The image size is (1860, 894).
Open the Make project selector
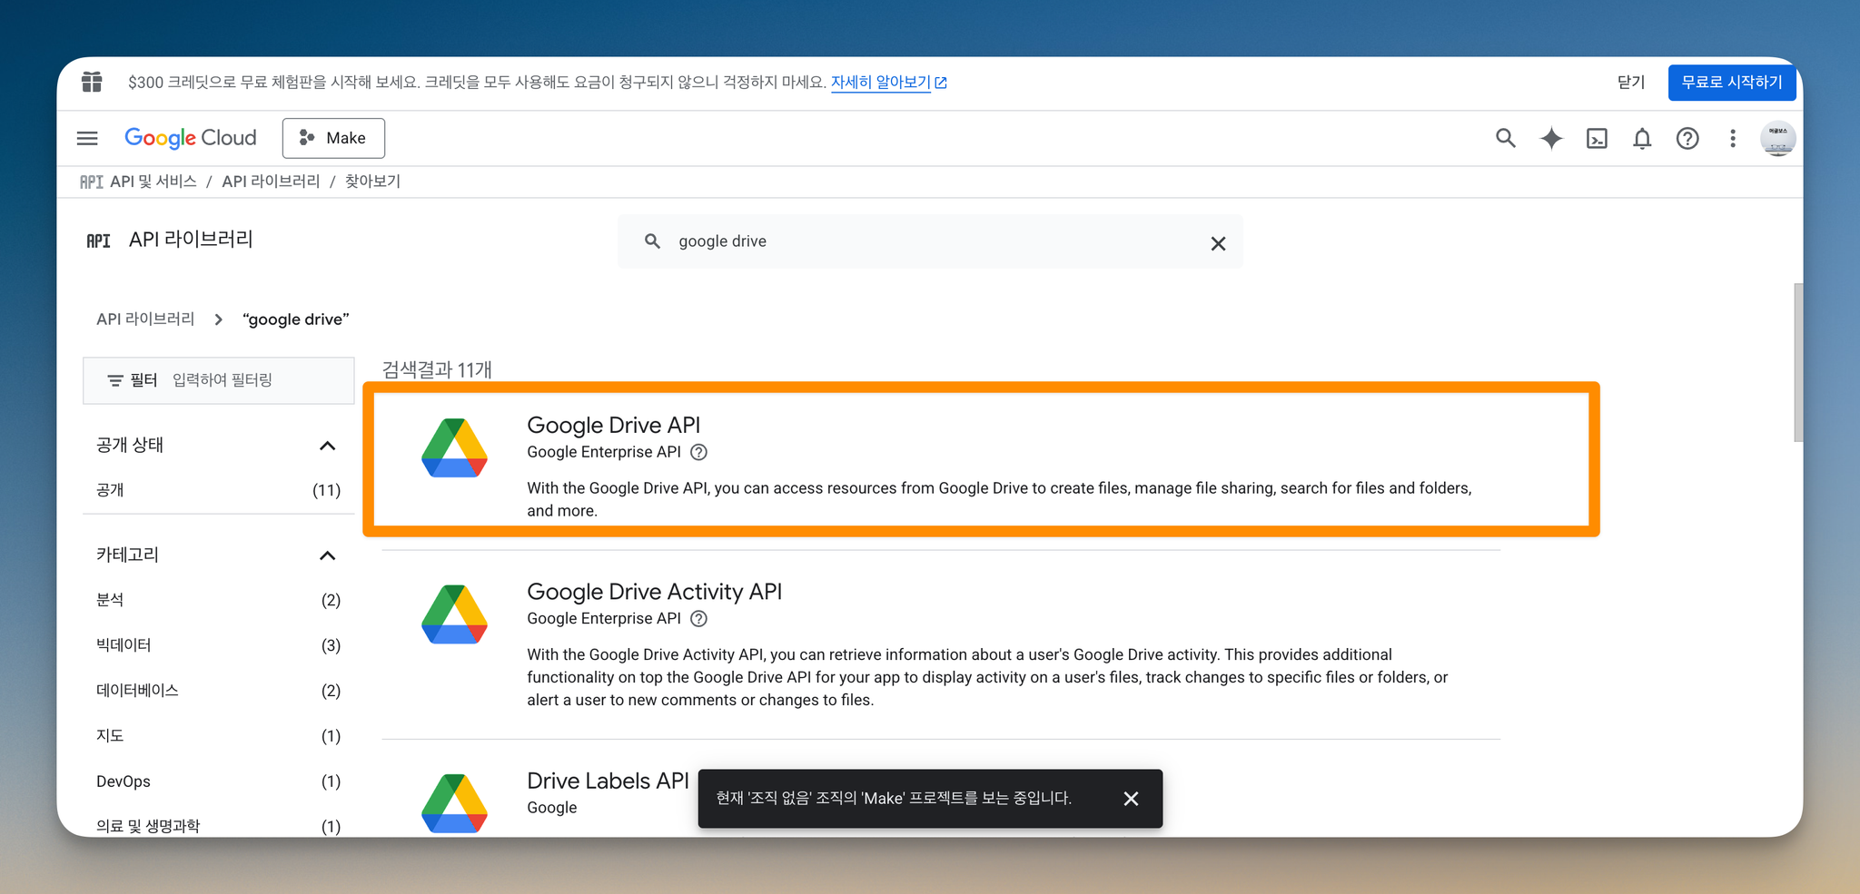click(x=333, y=138)
